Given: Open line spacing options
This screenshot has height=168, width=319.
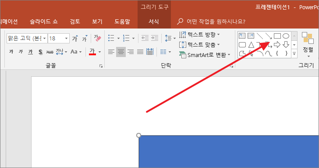Looking at the screenshot, I should point(170,38).
